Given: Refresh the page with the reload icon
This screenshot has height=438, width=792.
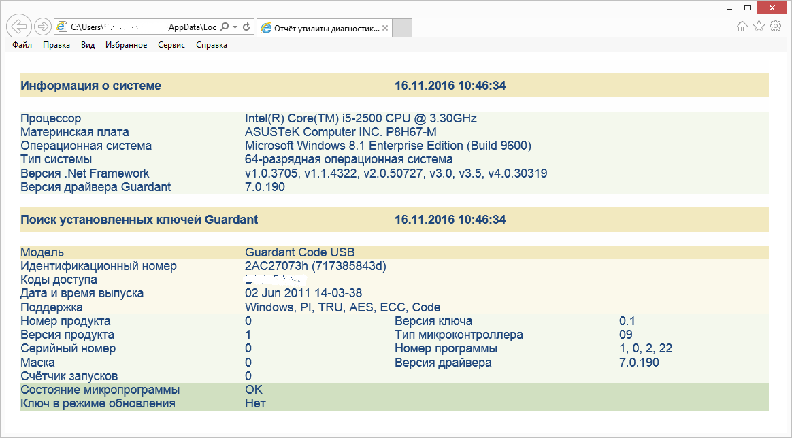Looking at the screenshot, I should point(246,27).
